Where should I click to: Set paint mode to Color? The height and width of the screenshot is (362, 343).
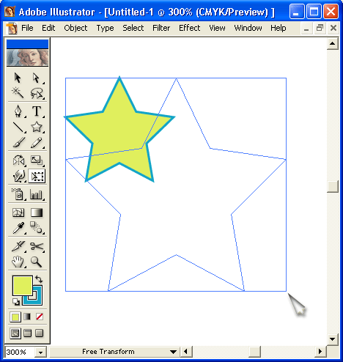point(15,317)
